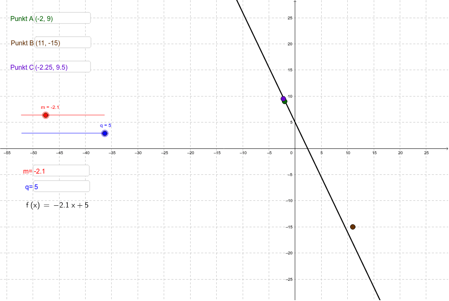Click the Punkt B coordinate input field
This screenshot has width=449, height=301.
pyautogui.click(x=62, y=42)
